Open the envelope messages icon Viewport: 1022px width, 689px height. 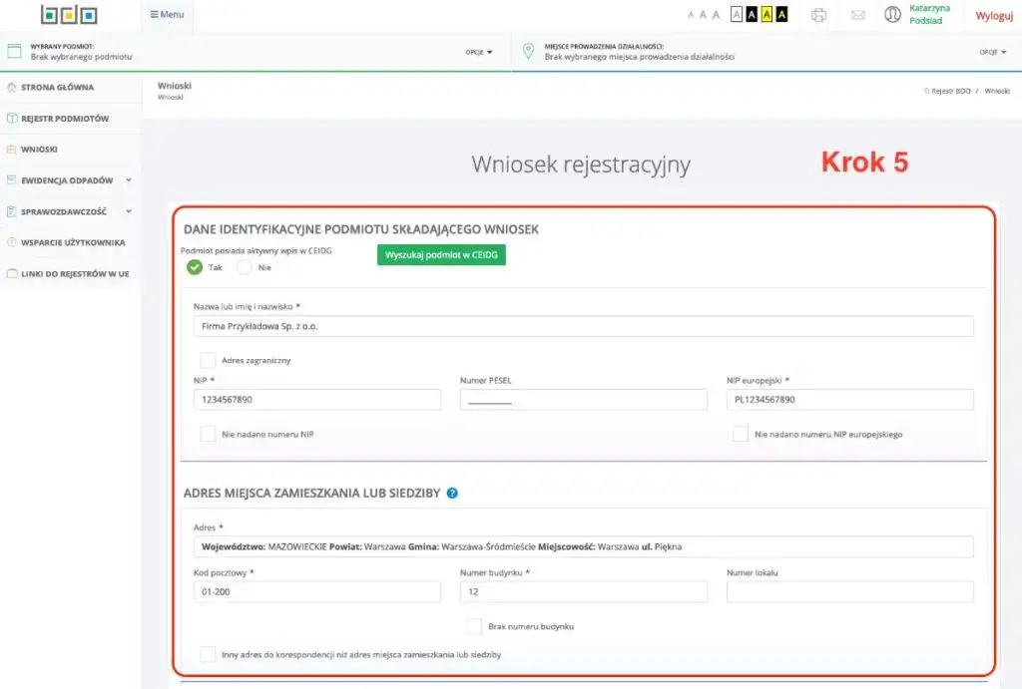857,15
